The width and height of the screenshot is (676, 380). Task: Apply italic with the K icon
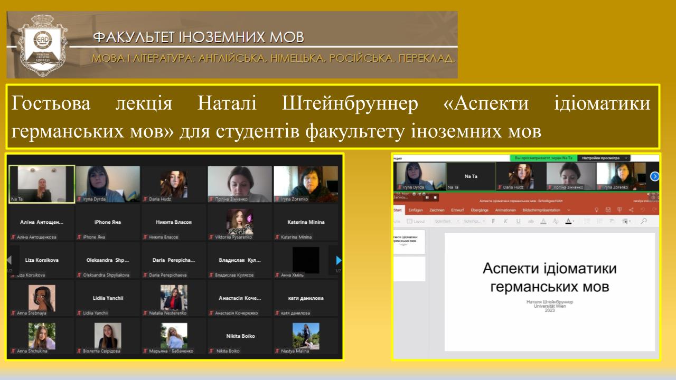[x=505, y=221]
